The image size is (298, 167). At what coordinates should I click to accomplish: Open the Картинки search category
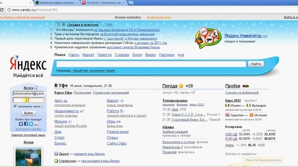(167, 55)
